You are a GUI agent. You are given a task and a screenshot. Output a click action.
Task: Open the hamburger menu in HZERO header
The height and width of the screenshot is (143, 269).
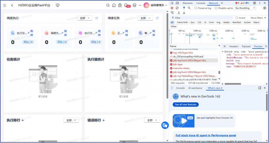pos(5,5)
